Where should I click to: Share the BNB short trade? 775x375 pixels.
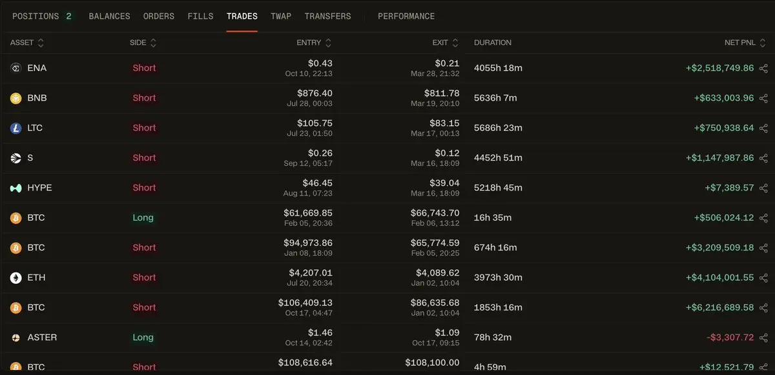click(763, 98)
